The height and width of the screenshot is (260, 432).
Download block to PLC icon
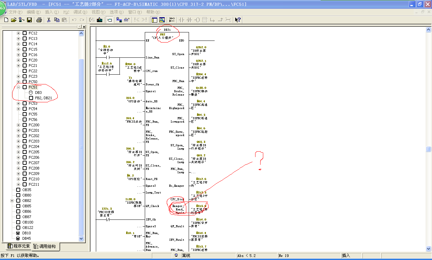(100, 20)
